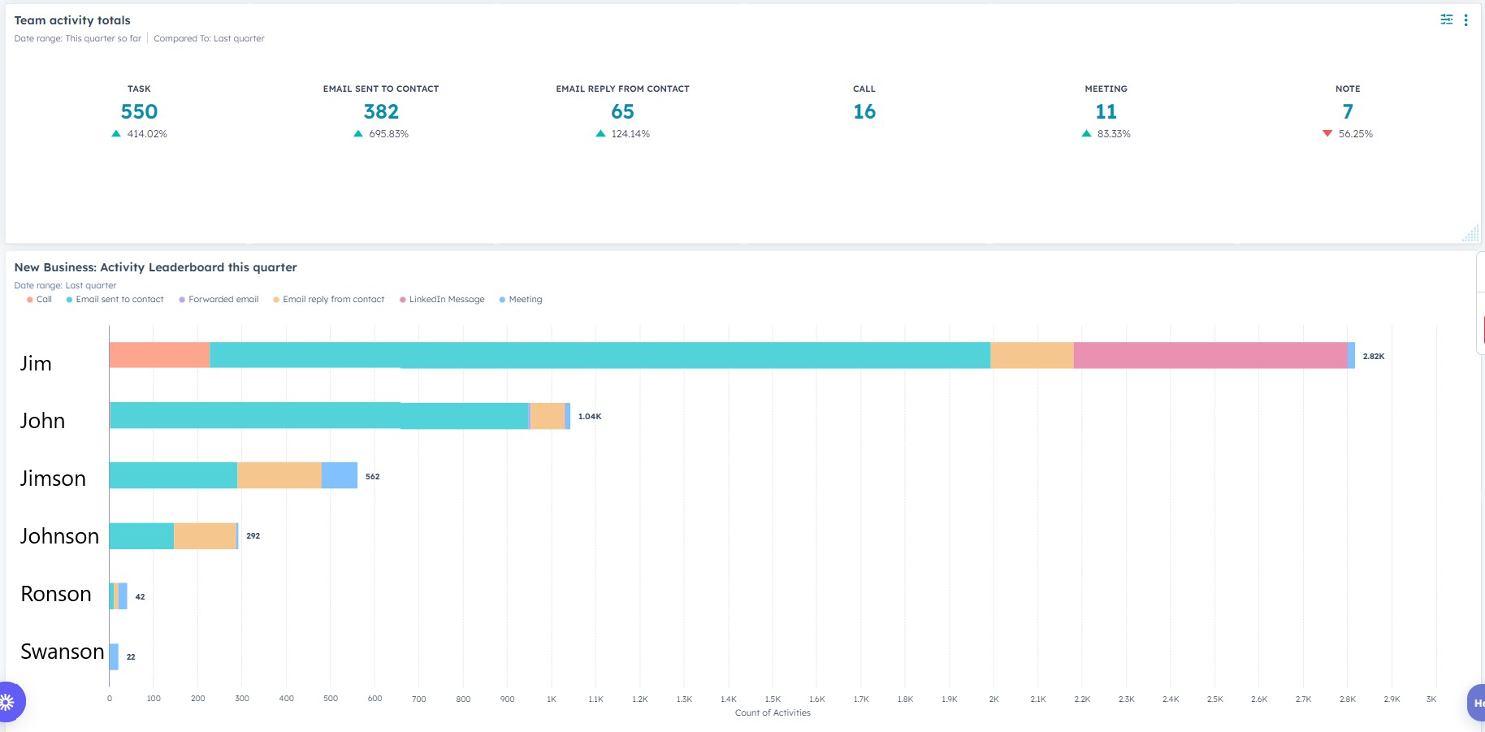The image size is (1485, 732).
Task: Open the Team activity totals filter icon
Action: 1447,19
